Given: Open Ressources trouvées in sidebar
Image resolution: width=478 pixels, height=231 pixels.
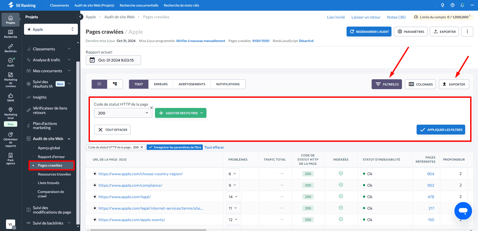Looking at the screenshot, I should [x=54, y=174].
